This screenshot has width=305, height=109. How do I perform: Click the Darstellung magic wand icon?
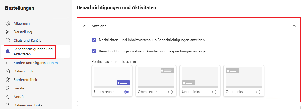coord(8,32)
